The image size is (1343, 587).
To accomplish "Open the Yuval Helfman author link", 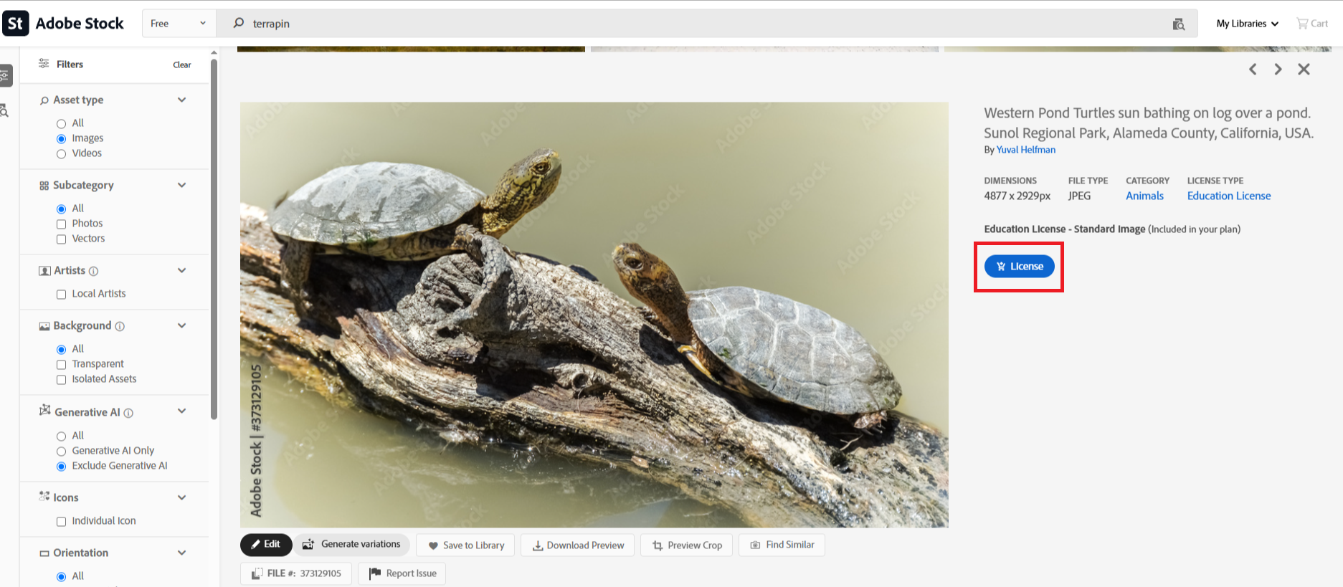I will click(1025, 150).
